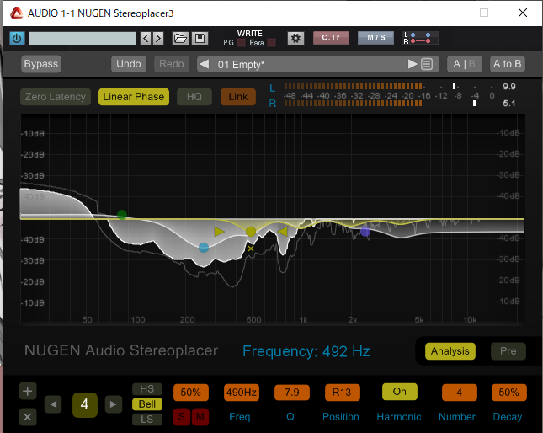
Task: Toggle the Para write checkbox
Action: (x=272, y=43)
